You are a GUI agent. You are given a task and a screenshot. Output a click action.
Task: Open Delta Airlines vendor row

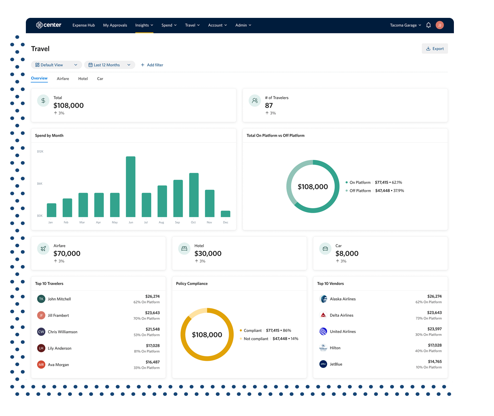pos(380,315)
